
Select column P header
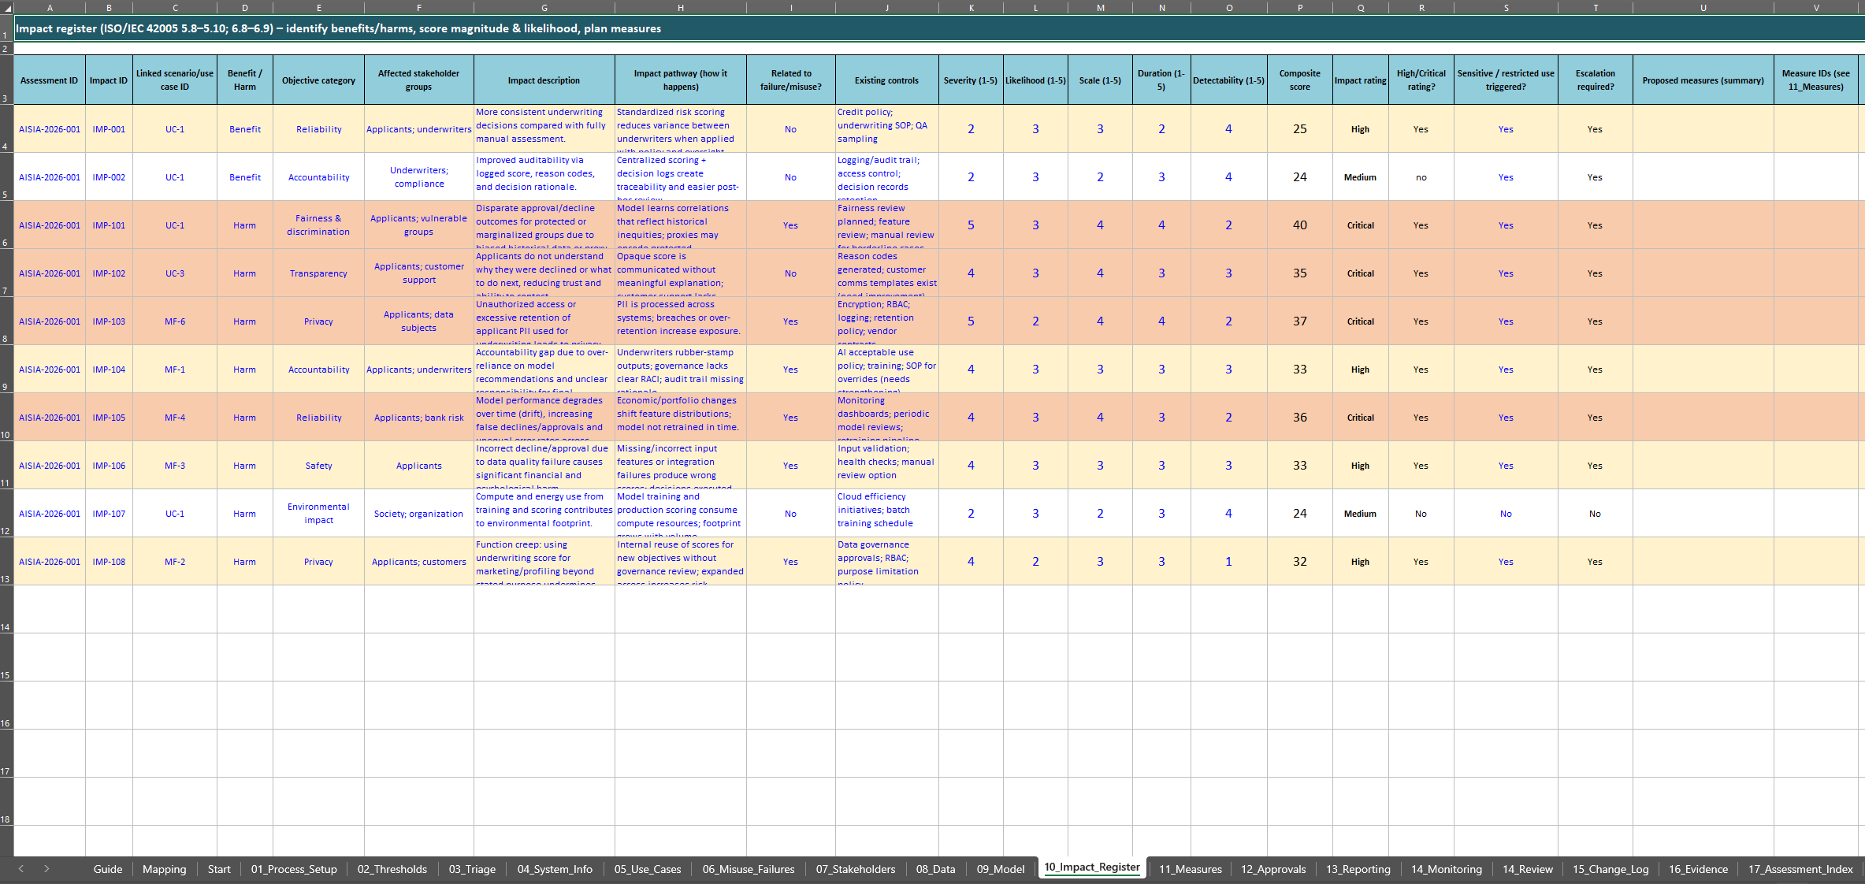pyautogui.click(x=1299, y=7)
